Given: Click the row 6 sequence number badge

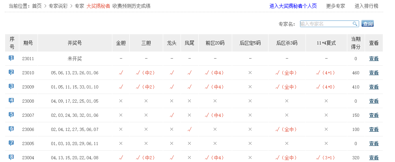Looking at the screenshot, I should tap(11, 129).
